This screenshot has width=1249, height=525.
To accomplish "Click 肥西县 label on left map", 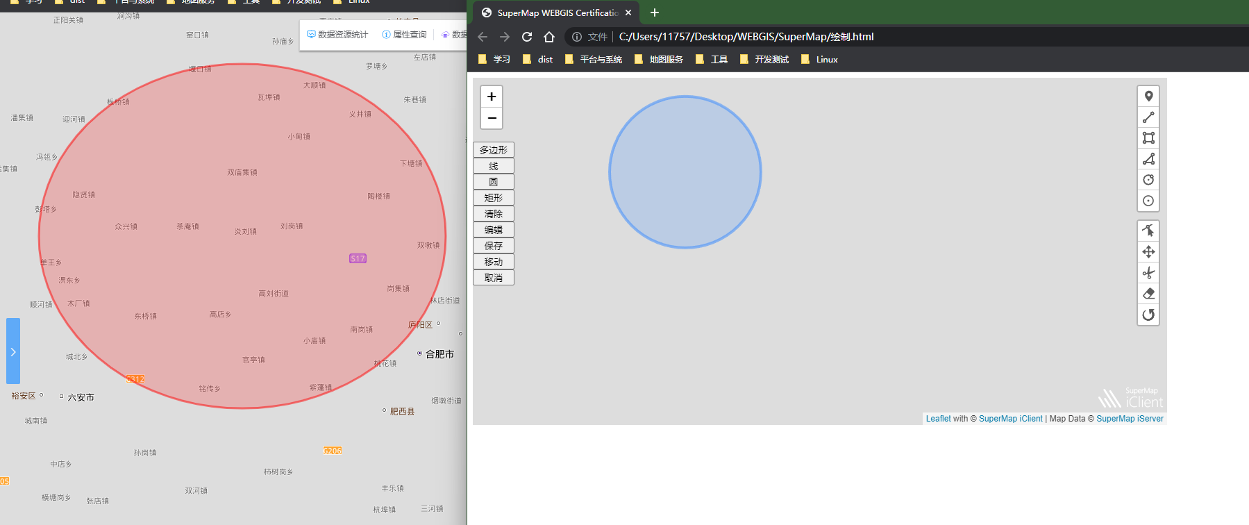I will point(402,412).
